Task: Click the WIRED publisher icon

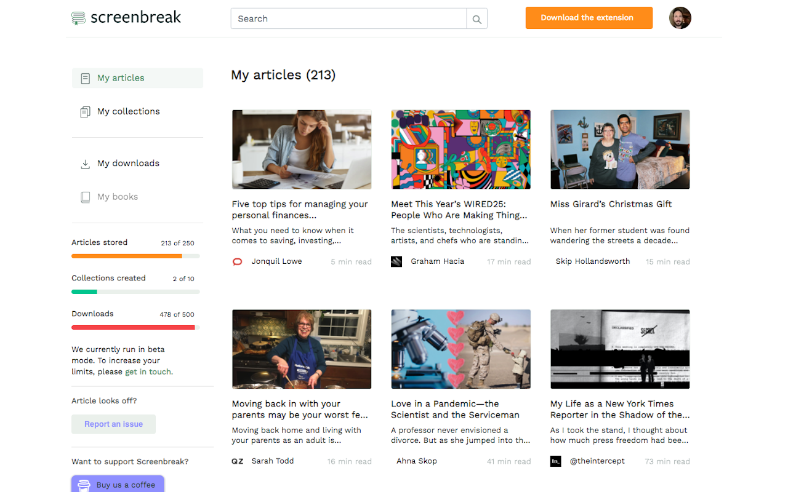Action: point(396,261)
